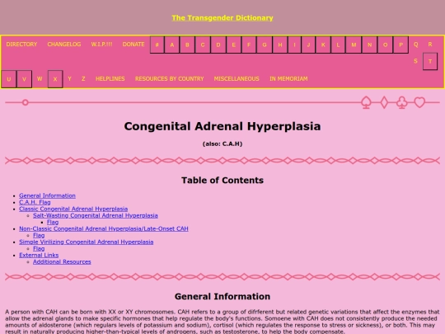
Task: Select letter F in alphabet nav
Action: [x=249, y=45]
